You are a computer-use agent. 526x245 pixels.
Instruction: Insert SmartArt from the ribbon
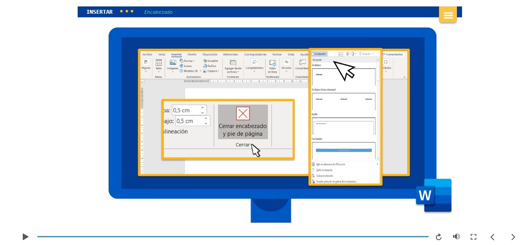coord(210,61)
